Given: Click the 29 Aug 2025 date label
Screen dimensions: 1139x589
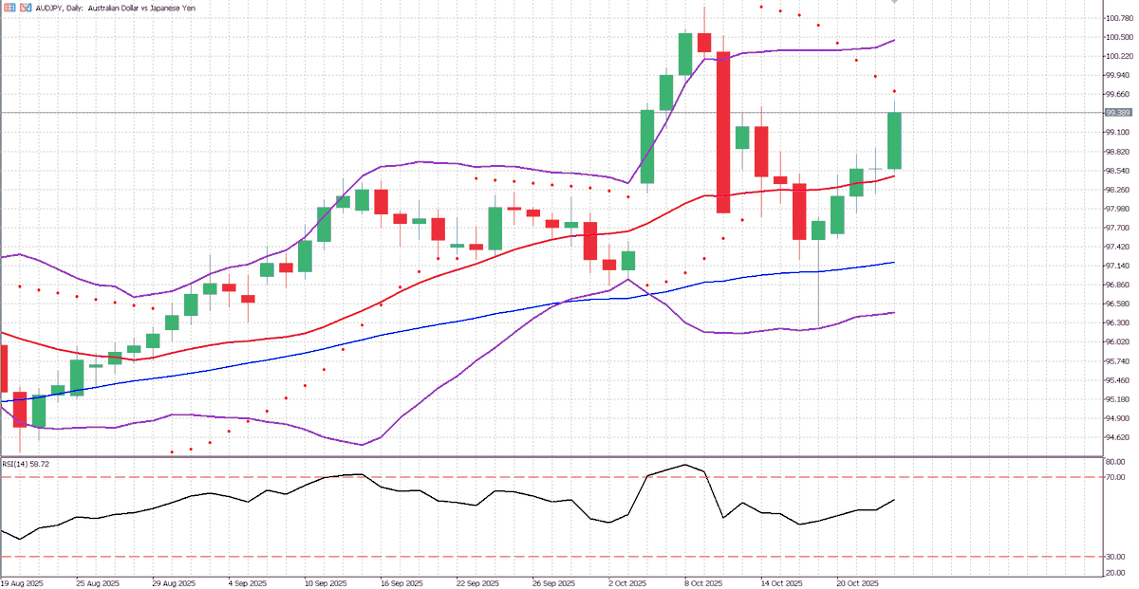Looking at the screenshot, I should (174, 583).
